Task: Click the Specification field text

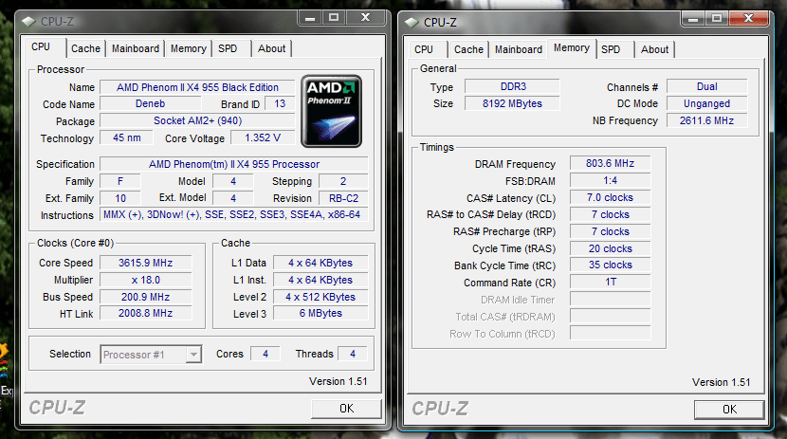Action: [234, 164]
